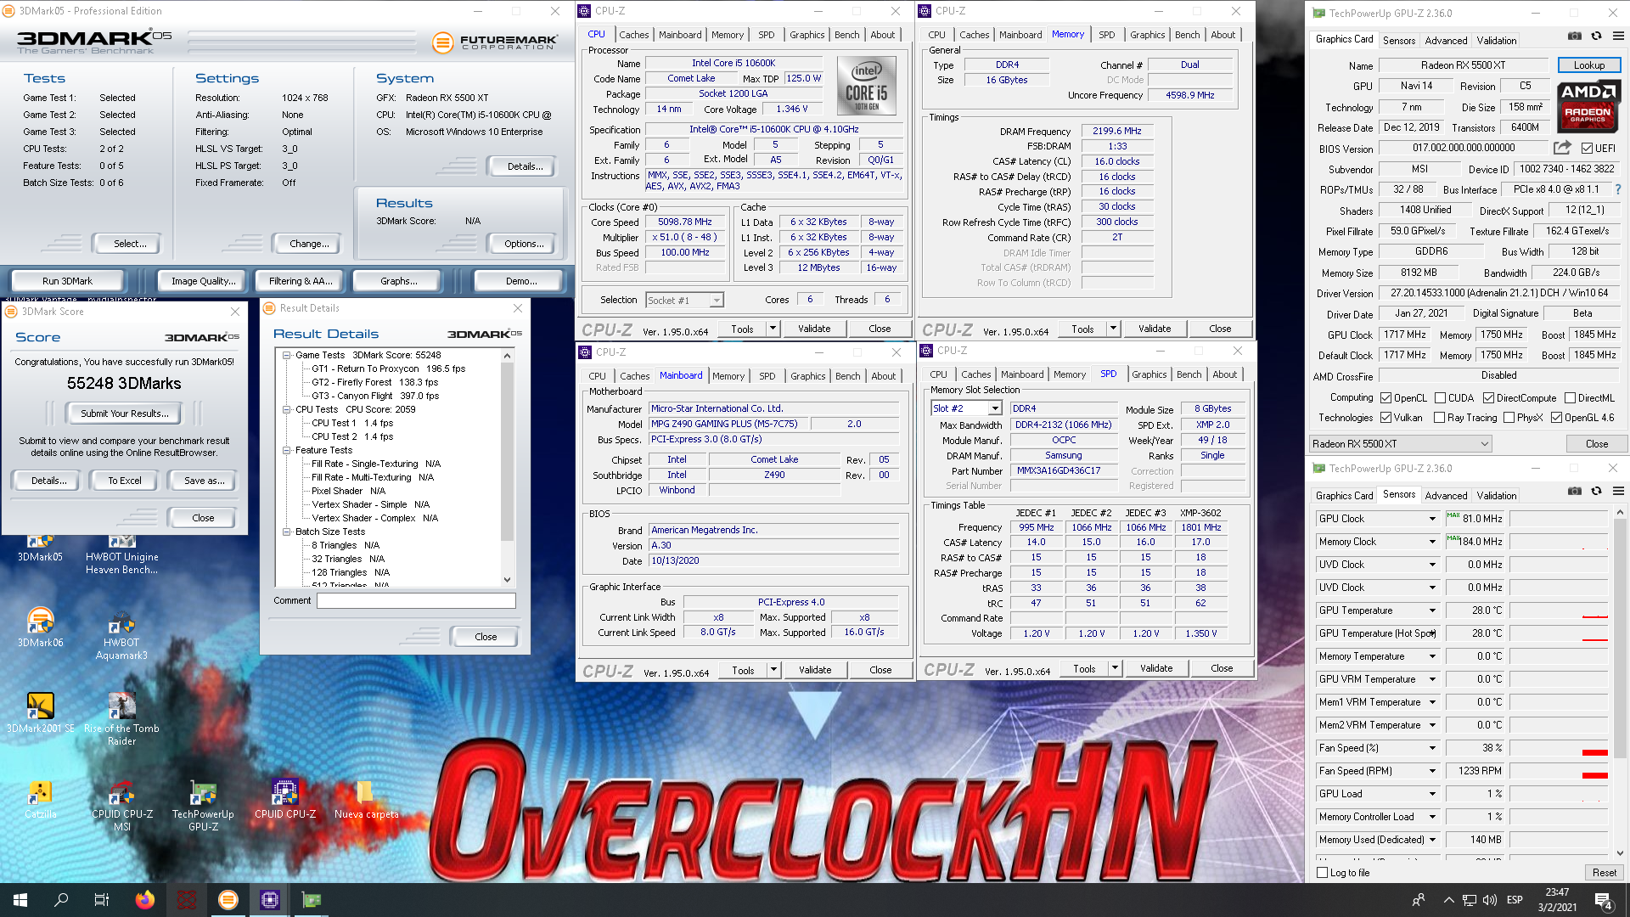Switch to Advanced tab in GPU-Z card window

1446,41
